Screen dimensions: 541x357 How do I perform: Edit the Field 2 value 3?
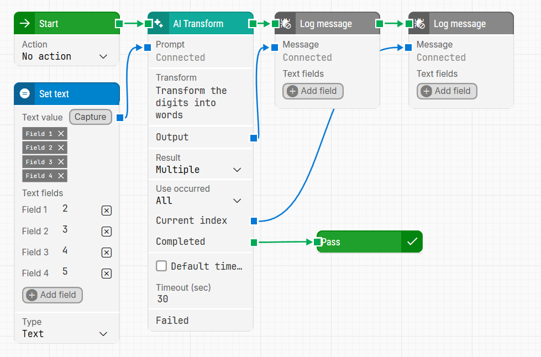pos(65,230)
